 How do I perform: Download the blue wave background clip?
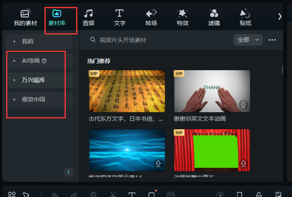pyautogui.click(x=158, y=164)
